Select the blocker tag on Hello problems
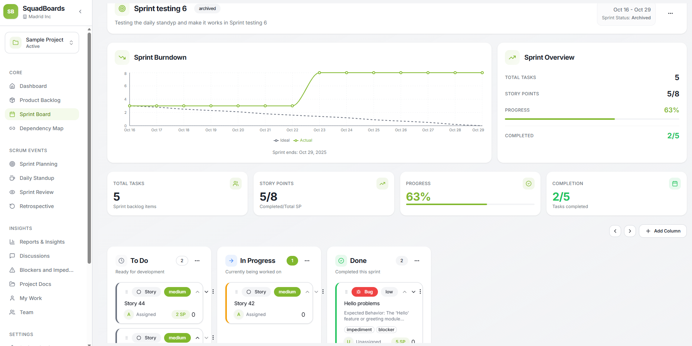The width and height of the screenshot is (692, 346). (386, 330)
